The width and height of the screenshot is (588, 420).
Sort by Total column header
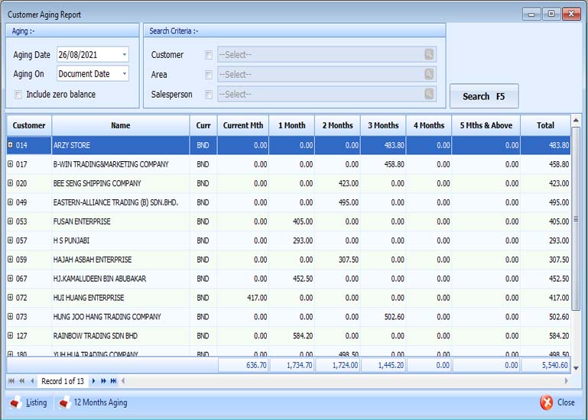coord(545,125)
